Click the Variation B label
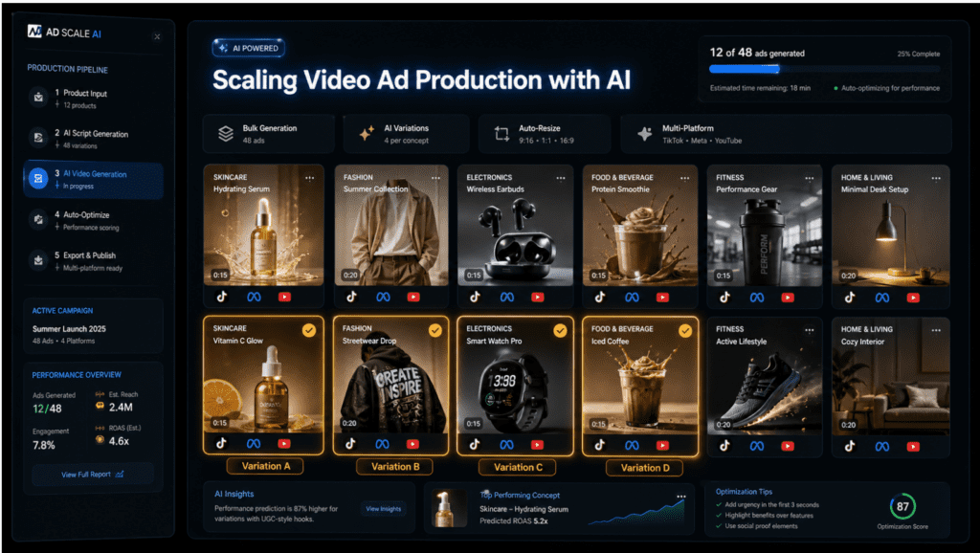 pyautogui.click(x=395, y=467)
